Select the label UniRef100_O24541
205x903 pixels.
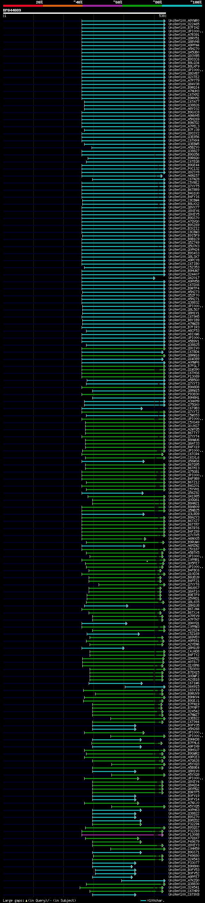pos(184,887)
